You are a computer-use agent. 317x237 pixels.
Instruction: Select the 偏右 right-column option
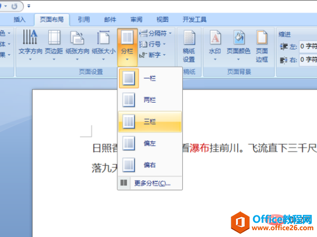[x=150, y=165]
